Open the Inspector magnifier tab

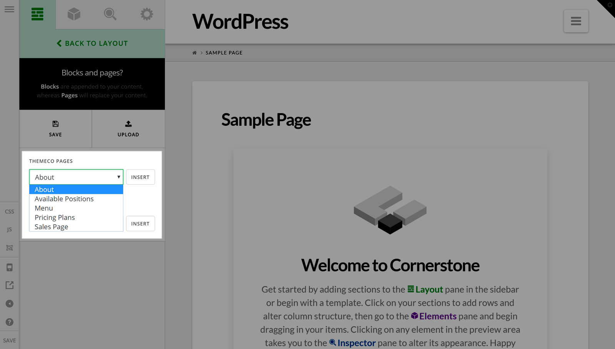point(110,15)
